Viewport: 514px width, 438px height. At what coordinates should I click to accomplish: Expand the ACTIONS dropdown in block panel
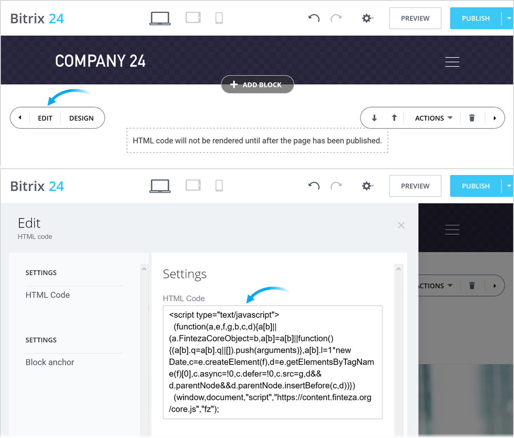pyautogui.click(x=433, y=118)
